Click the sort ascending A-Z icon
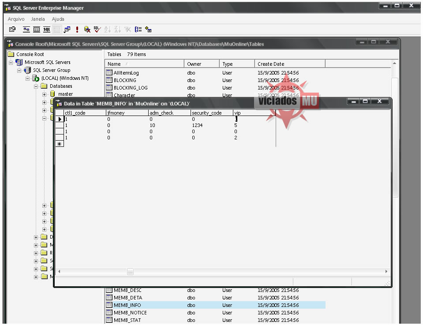Image resolution: width=423 pixels, height=325 pixels. (107, 30)
